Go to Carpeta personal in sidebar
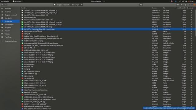This screenshot has height=110, width=196. coord(11,15)
